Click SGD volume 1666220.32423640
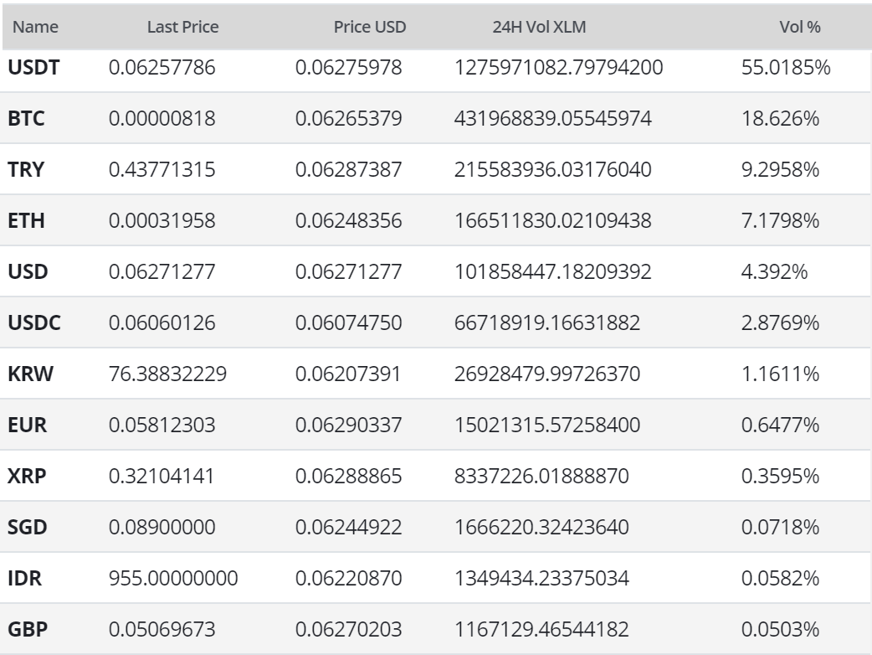This screenshot has height=655, width=872. (x=541, y=527)
